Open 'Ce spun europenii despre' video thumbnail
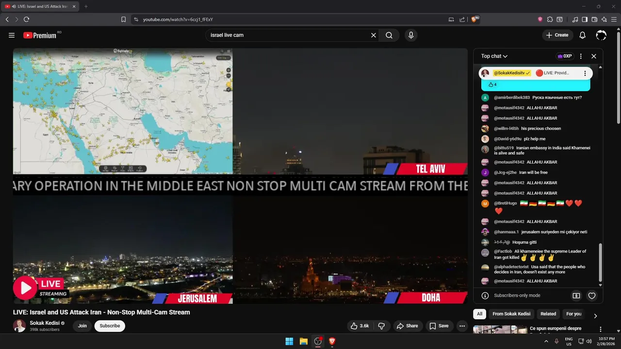This screenshot has width=621, height=349. (500, 330)
